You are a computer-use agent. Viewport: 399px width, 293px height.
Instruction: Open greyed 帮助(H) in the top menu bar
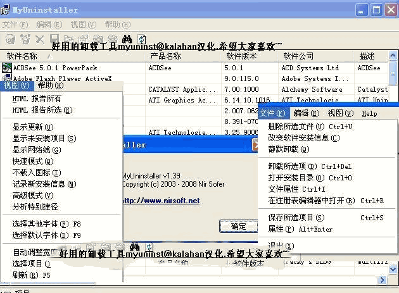[118, 25]
